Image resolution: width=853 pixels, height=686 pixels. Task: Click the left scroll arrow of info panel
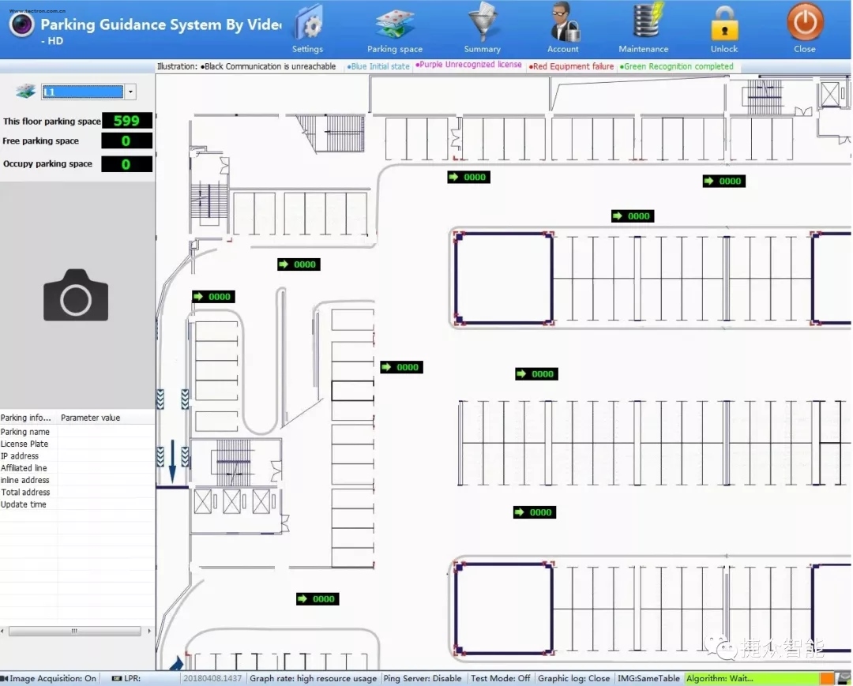click(x=2, y=631)
